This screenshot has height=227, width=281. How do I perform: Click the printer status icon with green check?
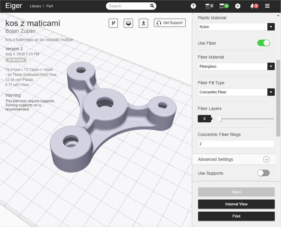pos(224,6)
